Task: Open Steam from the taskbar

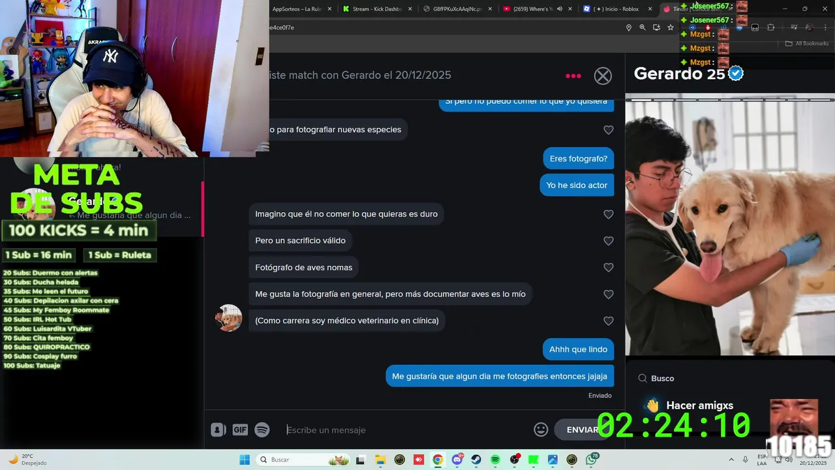Action: 476,460
